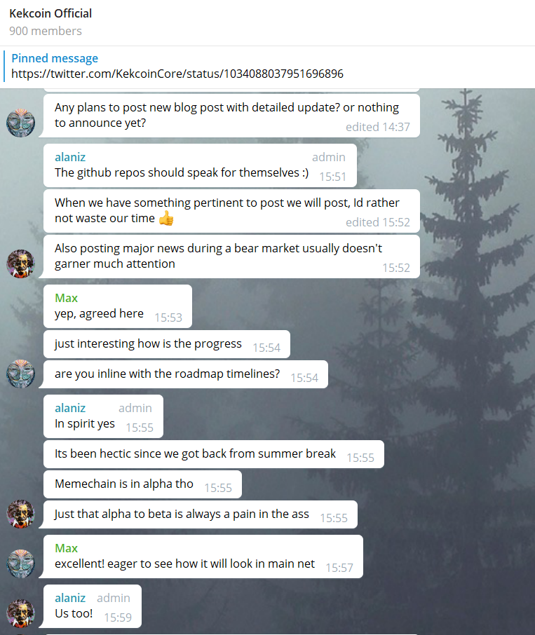This screenshot has width=535, height=635.
Task: Open alaniz avatar beside bear market message
Action: 20,264
